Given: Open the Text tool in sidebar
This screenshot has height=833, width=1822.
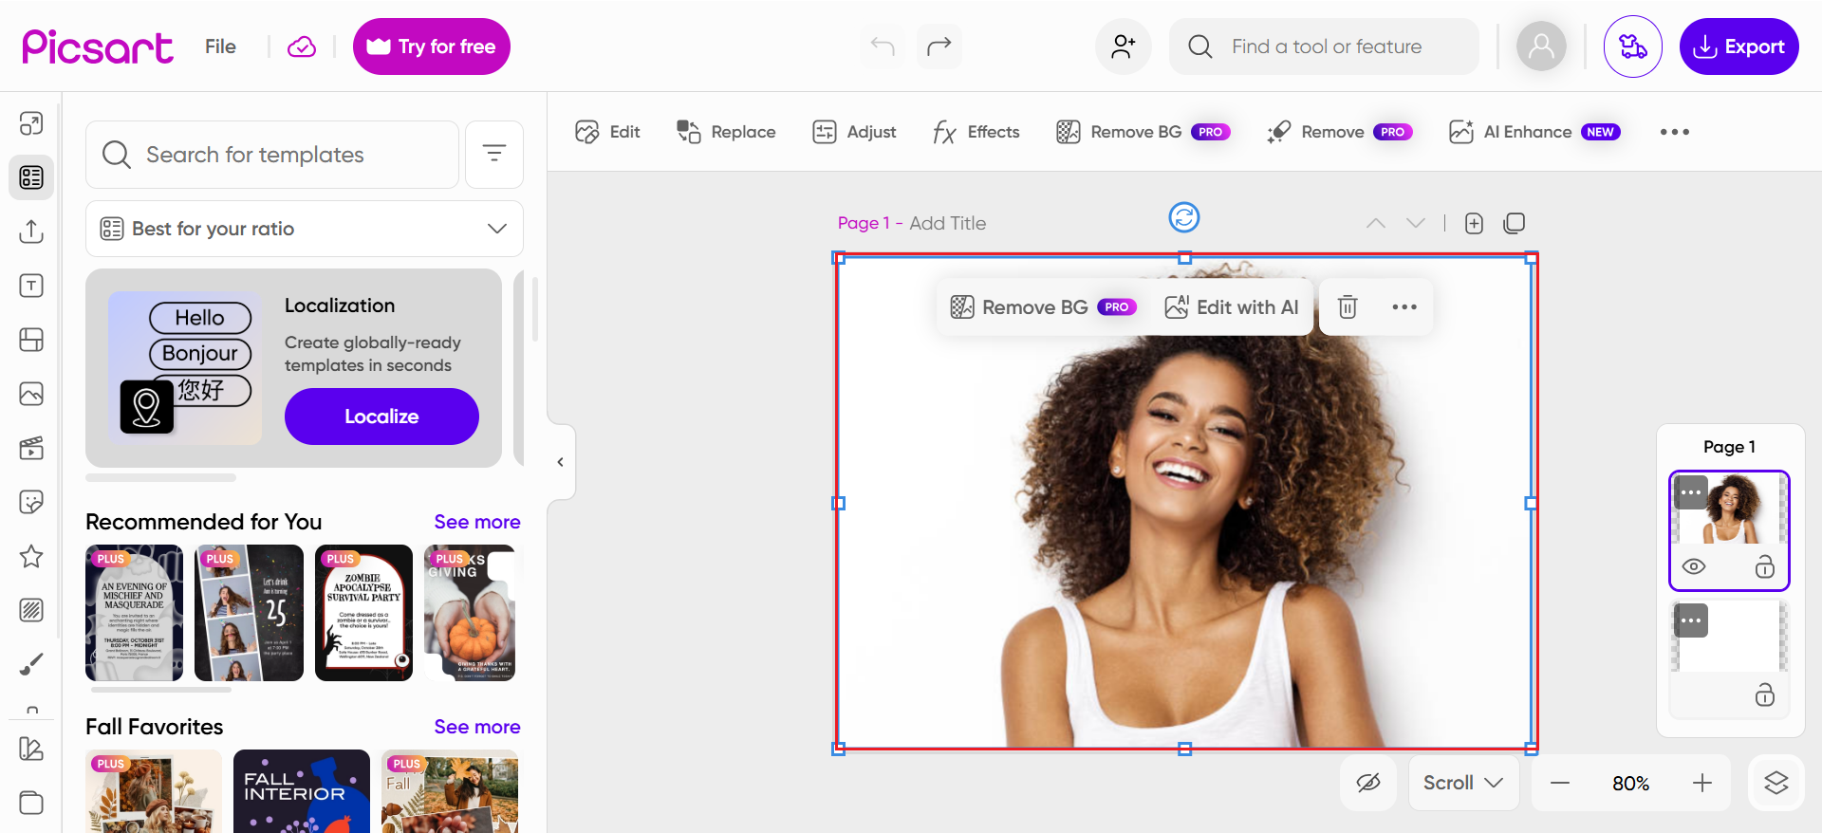Looking at the screenshot, I should click(31, 286).
